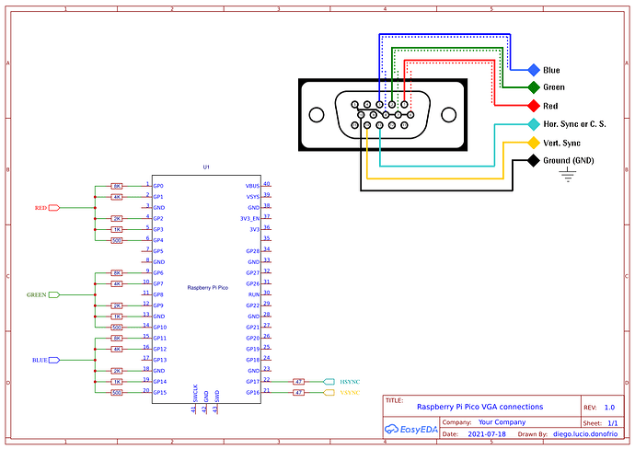Select the 500 resistor on GP15
Screen dimensions: 635x449
point(117,392)
